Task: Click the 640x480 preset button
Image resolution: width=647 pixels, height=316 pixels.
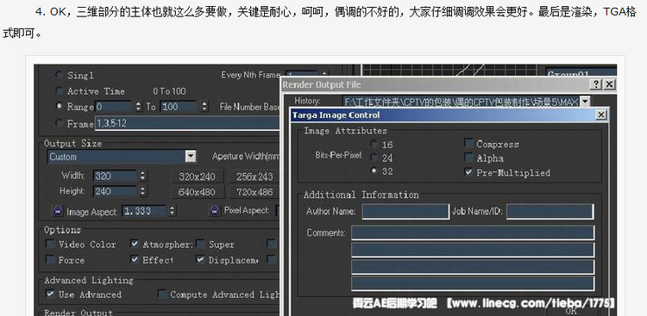Action: (x=198, y=192)
